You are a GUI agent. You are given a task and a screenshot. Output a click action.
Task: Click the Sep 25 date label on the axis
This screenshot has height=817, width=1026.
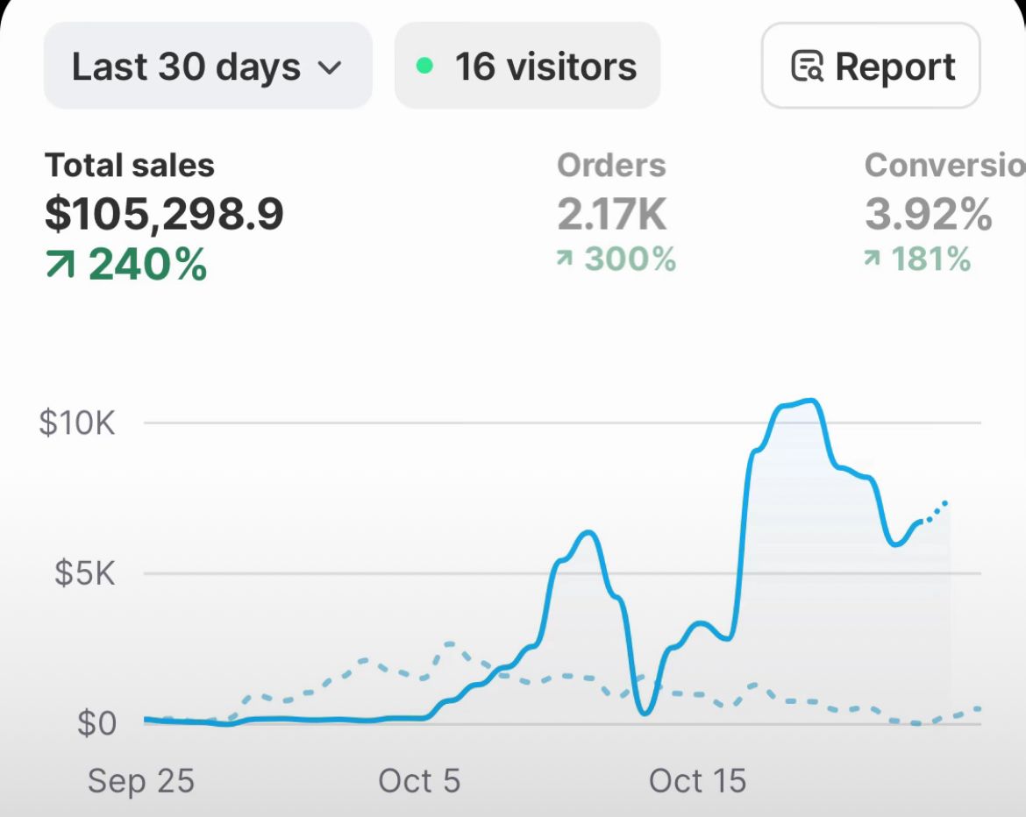pos(140,781)
